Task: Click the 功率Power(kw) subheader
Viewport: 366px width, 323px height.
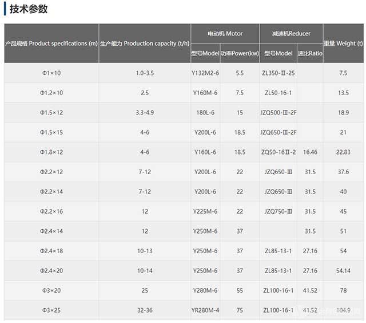Action: (x=240, y=53)
